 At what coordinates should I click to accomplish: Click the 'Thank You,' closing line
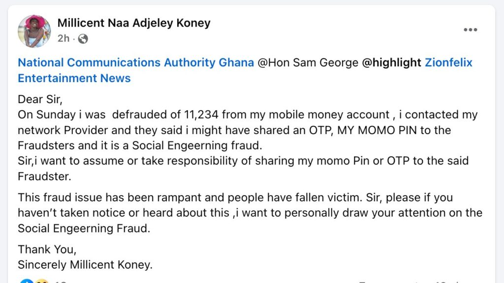pyautogui.click(x=47, y=249)
